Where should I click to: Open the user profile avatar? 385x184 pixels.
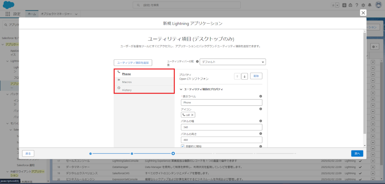(378, 5)
